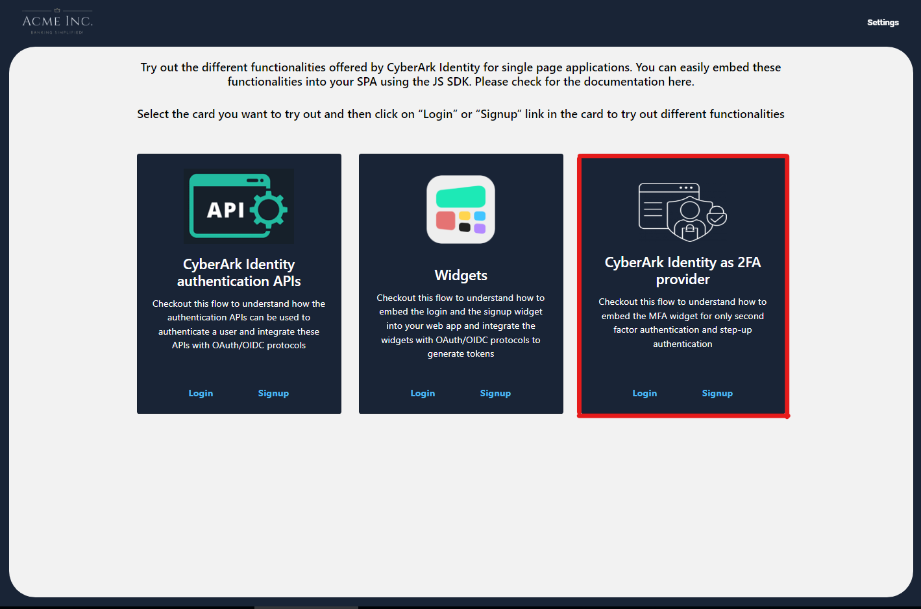Screen dimensions: 921x609
Task: Click Signup in Widgets card
Action: pos(495,393)
